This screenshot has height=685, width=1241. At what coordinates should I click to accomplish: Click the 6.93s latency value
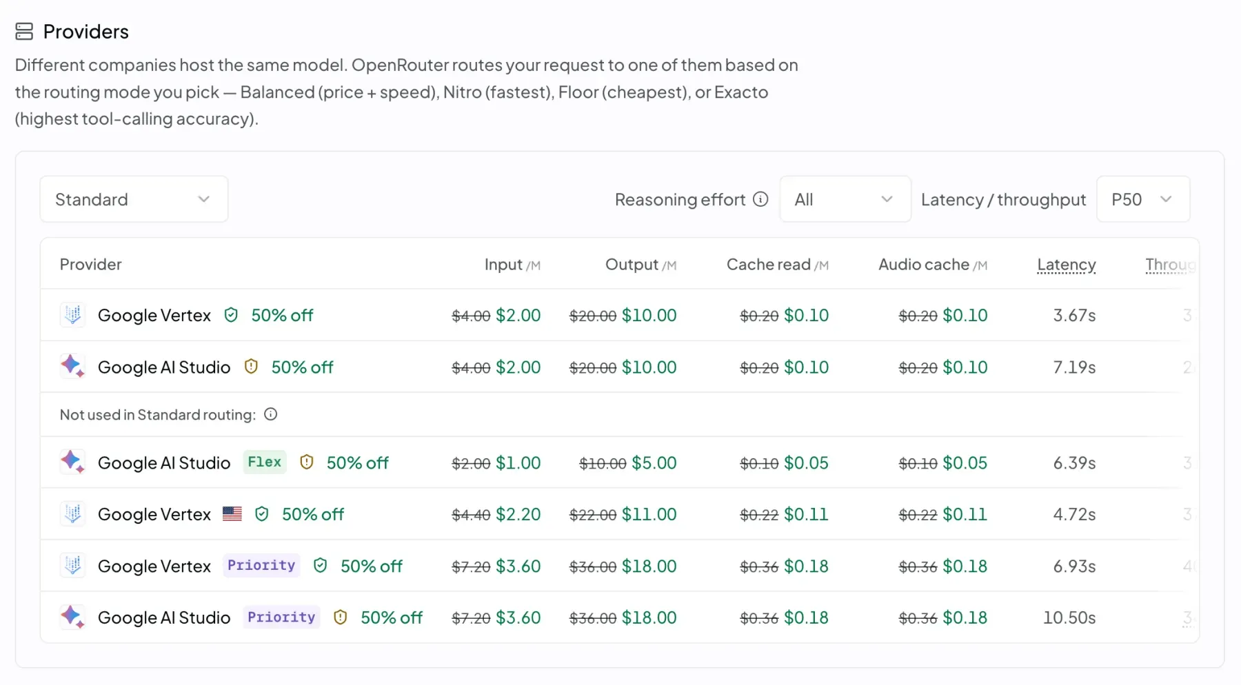coord(1074,566)
